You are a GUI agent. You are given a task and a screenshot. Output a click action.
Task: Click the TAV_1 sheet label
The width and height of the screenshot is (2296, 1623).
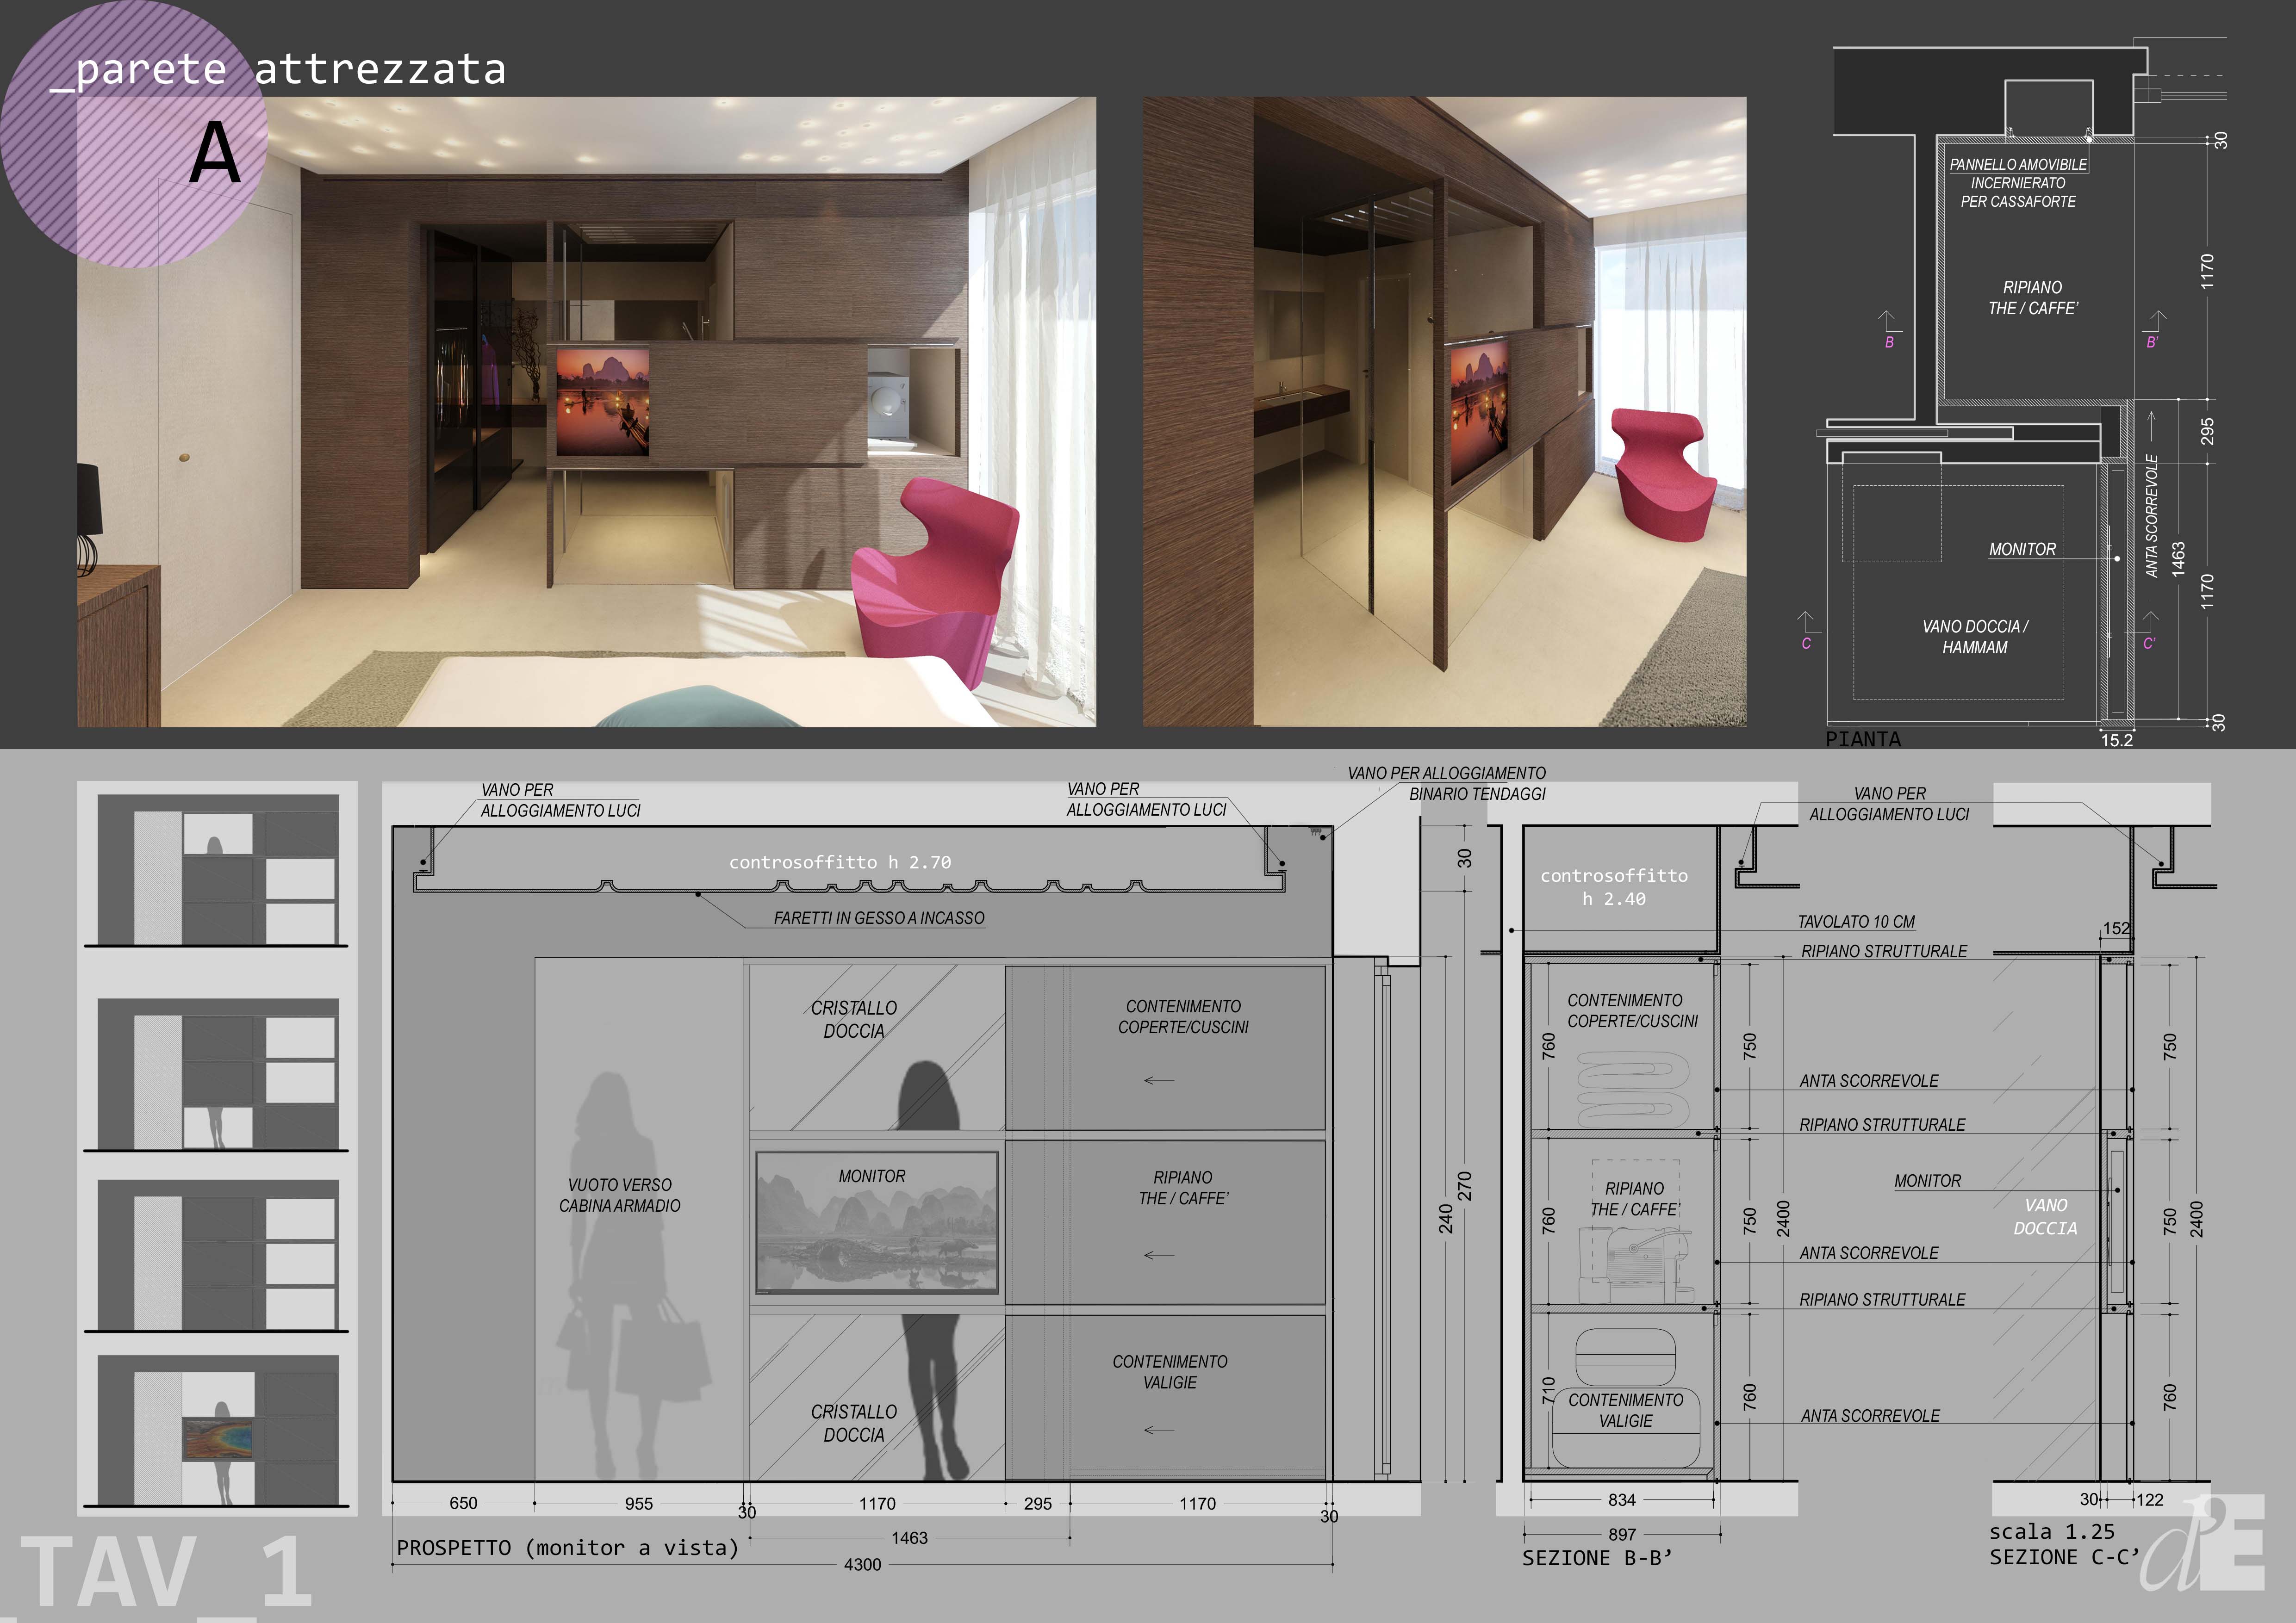tap(167, 1573)
